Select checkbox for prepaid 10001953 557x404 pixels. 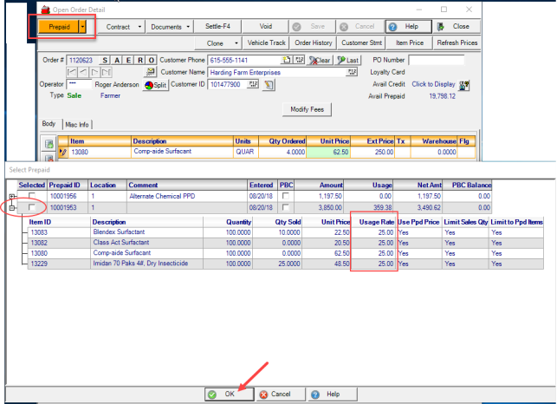click(32, 208)
